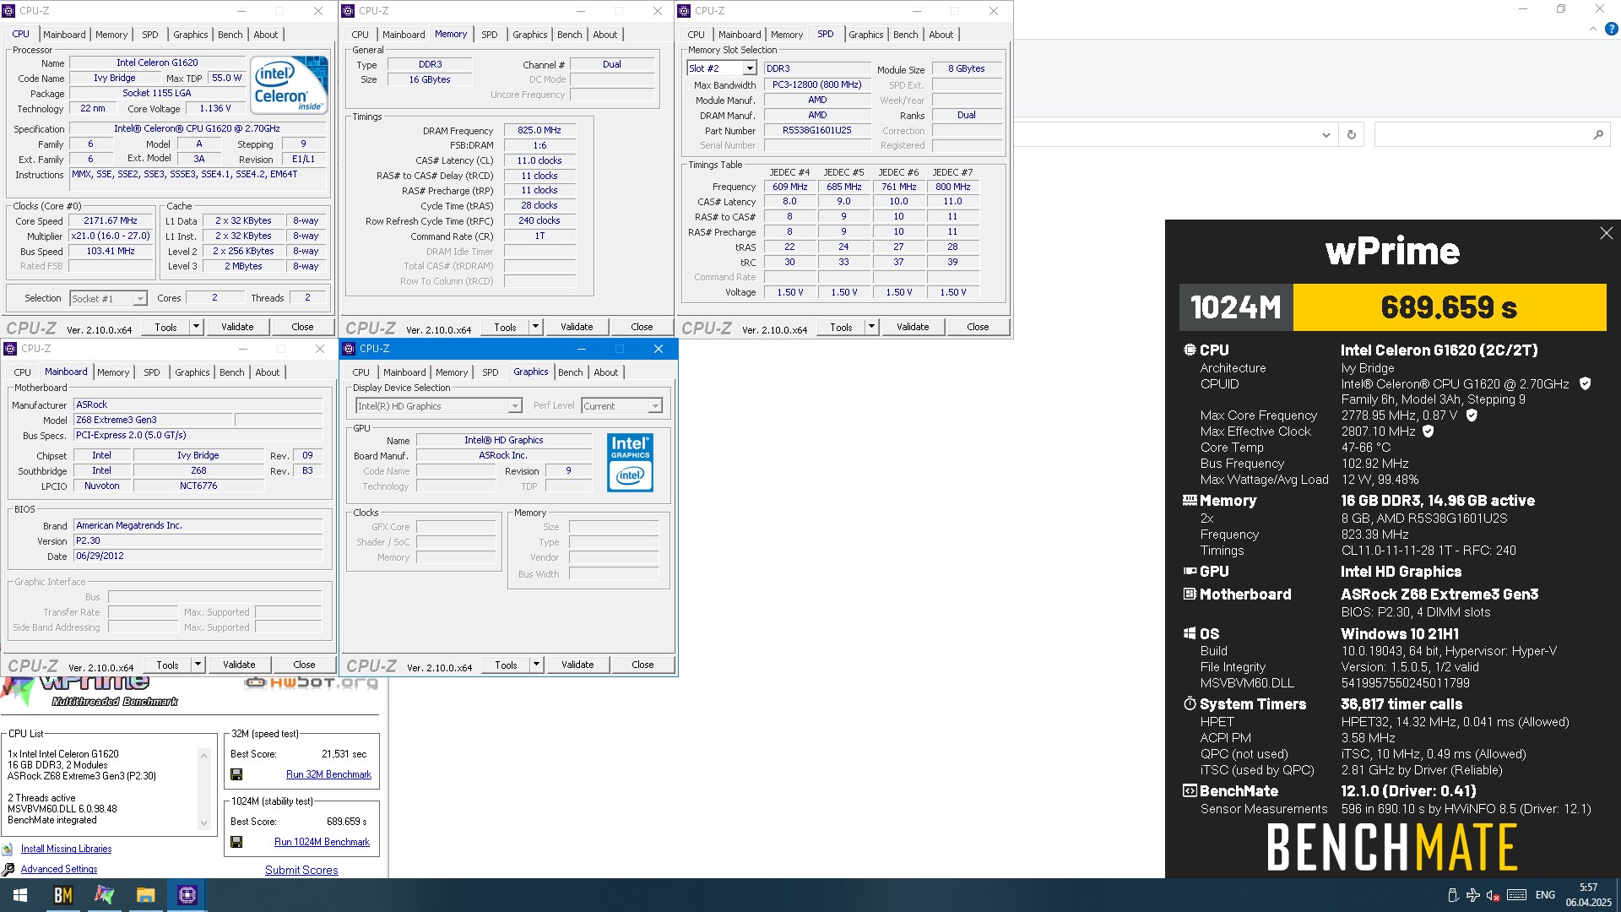Click Validate in the CPU tab window
The width and height of the screenshot is (1621, 912).
click(x=237, y=327)
